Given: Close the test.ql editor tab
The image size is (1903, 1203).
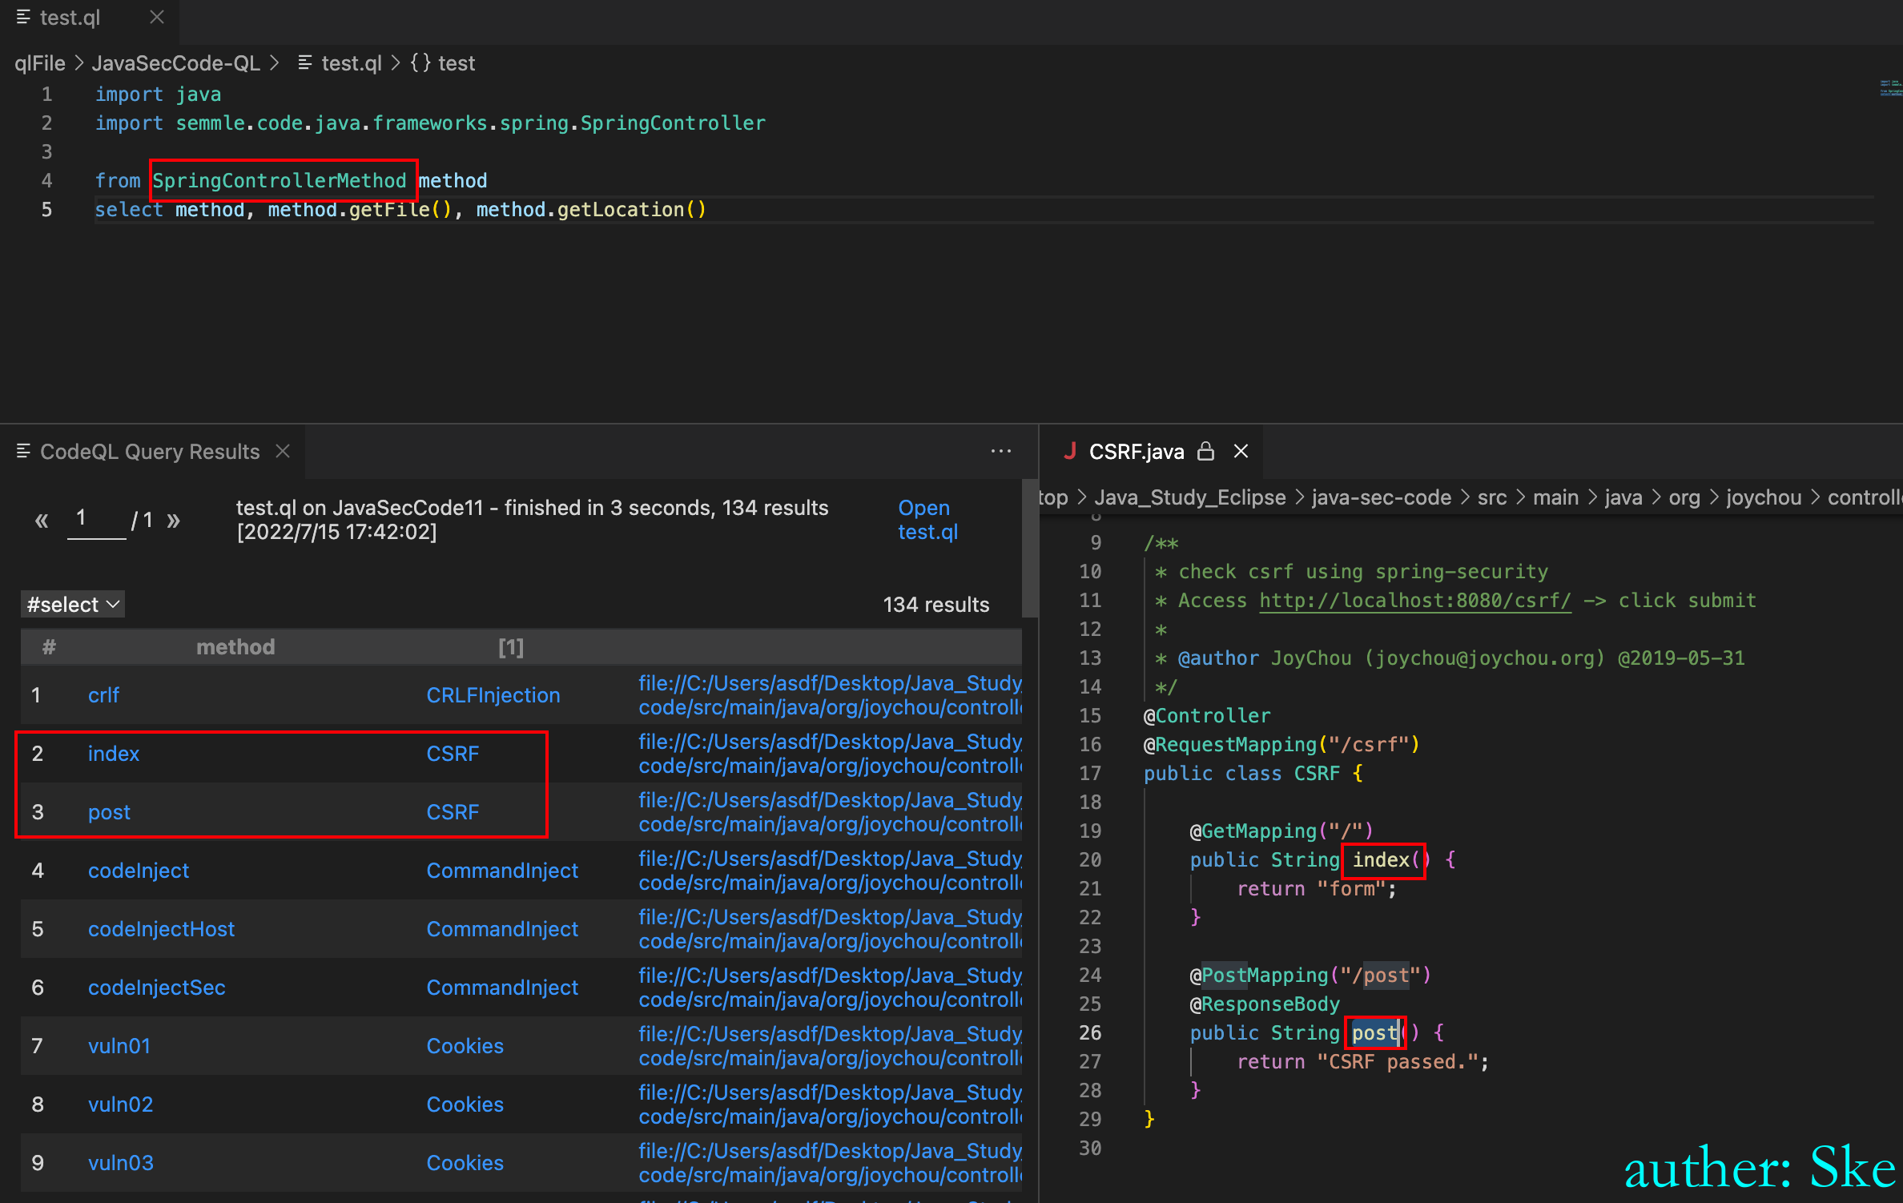Looking at the screenshot, I should (157, 18).
